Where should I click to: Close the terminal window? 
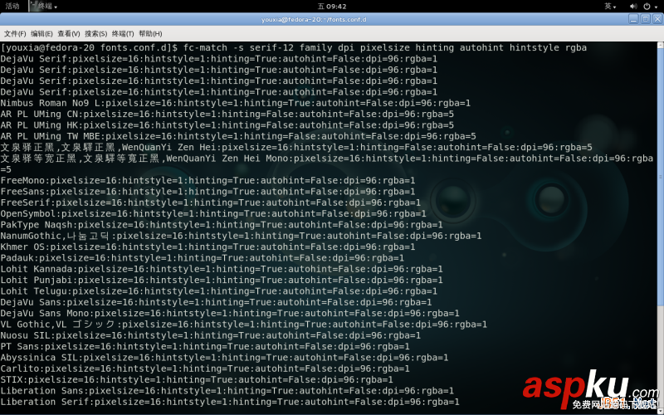(657, 19)
